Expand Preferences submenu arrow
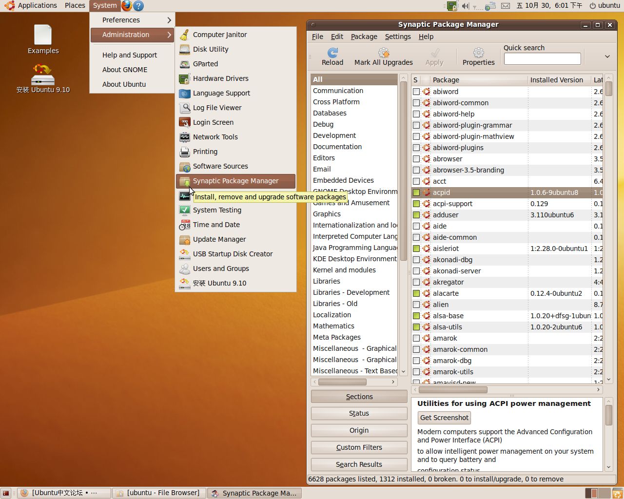This screenshot has width=624, height=499. click(169, 20)
